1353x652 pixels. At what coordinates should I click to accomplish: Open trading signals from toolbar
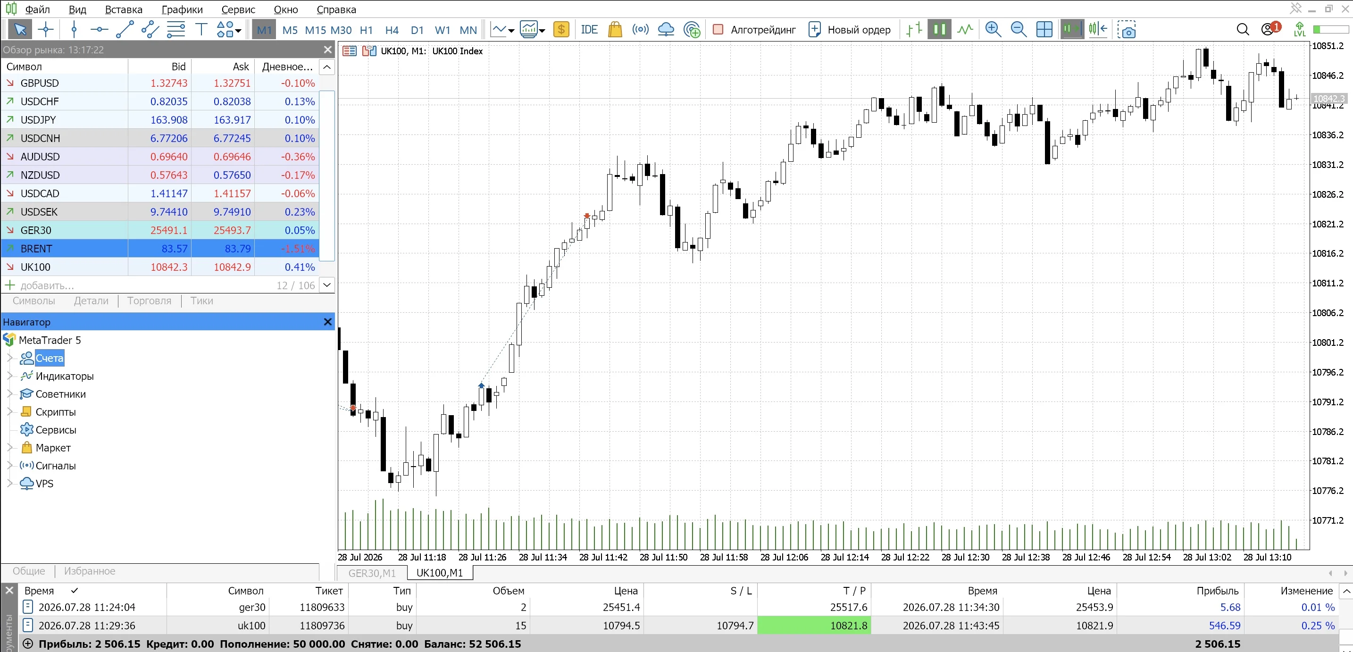tap(640, 29)
